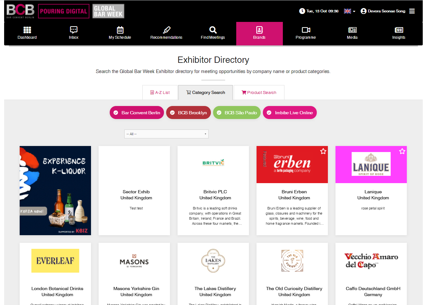Click the BCB Bar Convent Berlin logo
Viewport: 423px width, 305px height.
coord(21,11)
